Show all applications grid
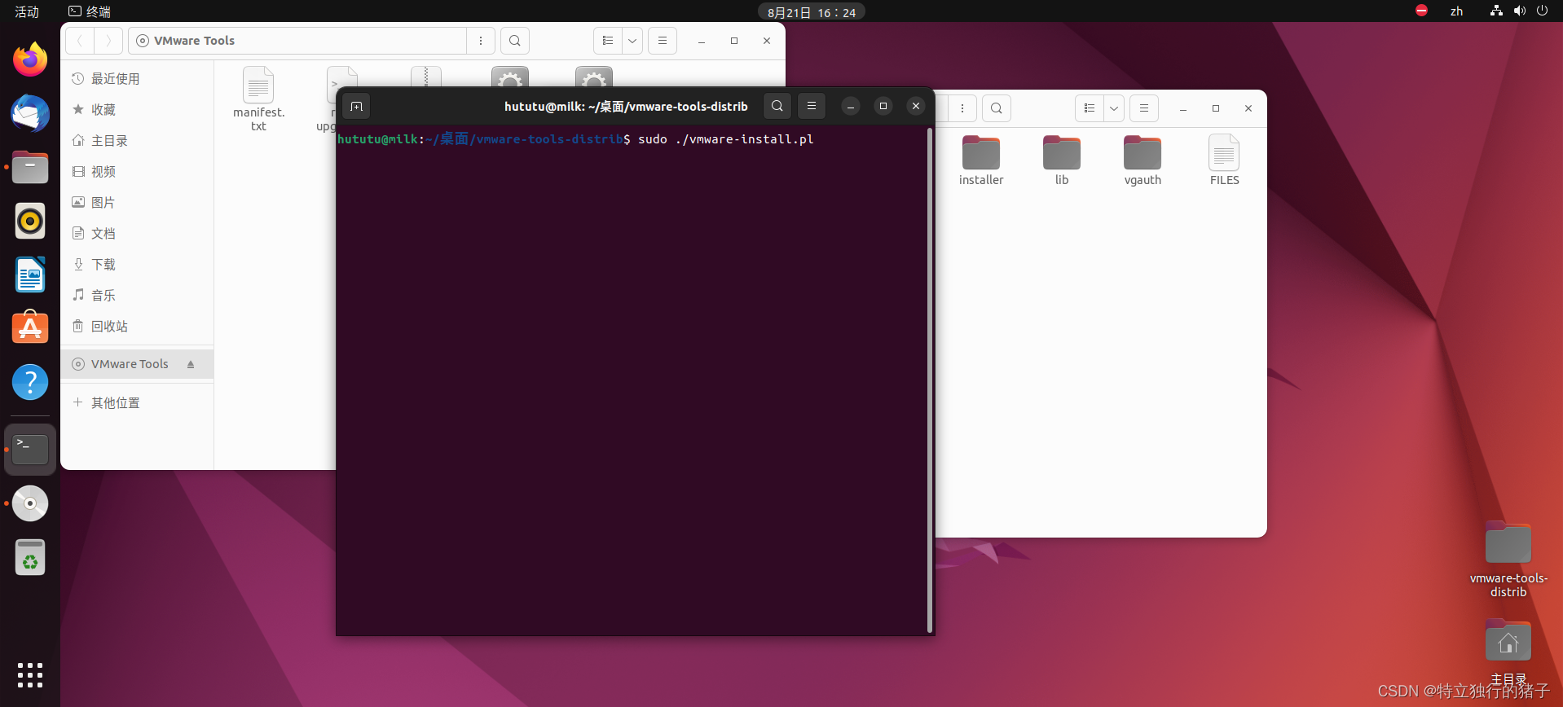This screenshot has height=707, width=1563. [x=30, y=675]
